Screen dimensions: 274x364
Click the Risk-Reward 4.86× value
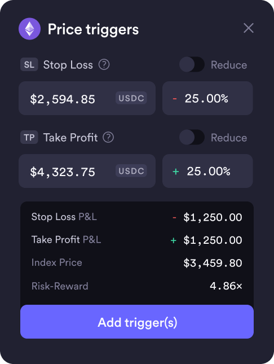coord(226,286)
